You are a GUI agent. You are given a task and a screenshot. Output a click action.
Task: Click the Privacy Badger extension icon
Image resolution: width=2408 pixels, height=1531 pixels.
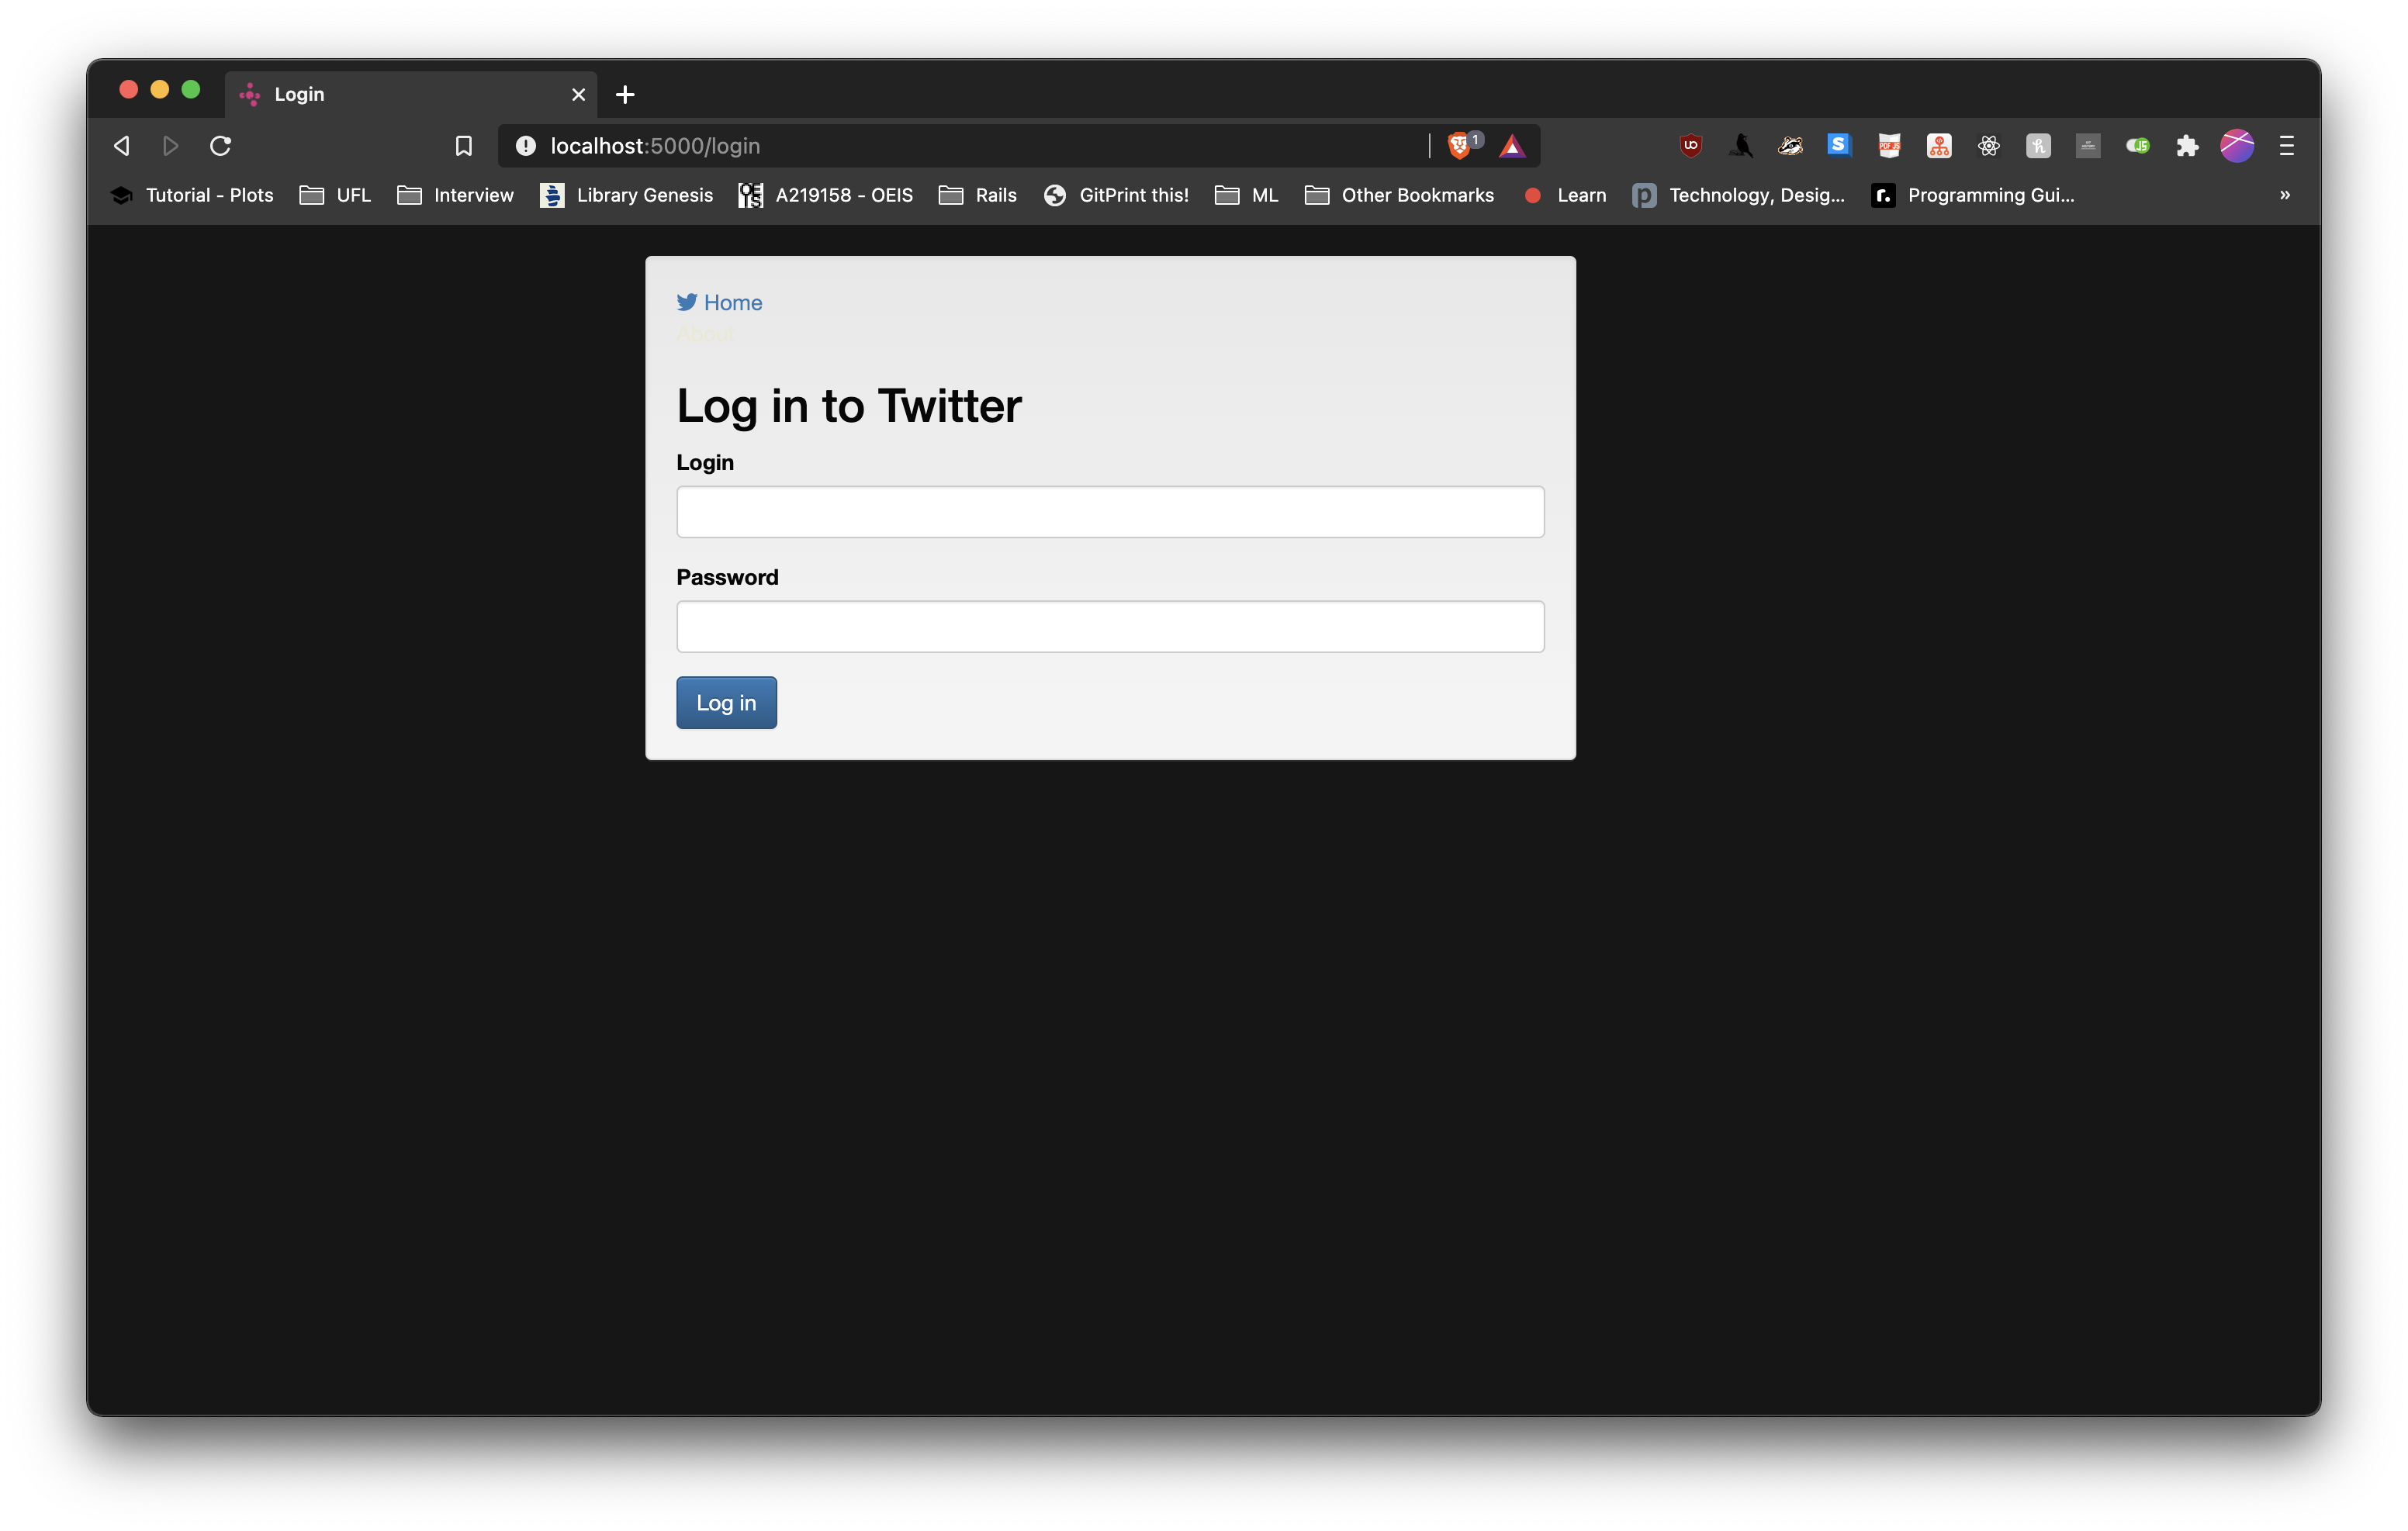tap(1790, 146)
